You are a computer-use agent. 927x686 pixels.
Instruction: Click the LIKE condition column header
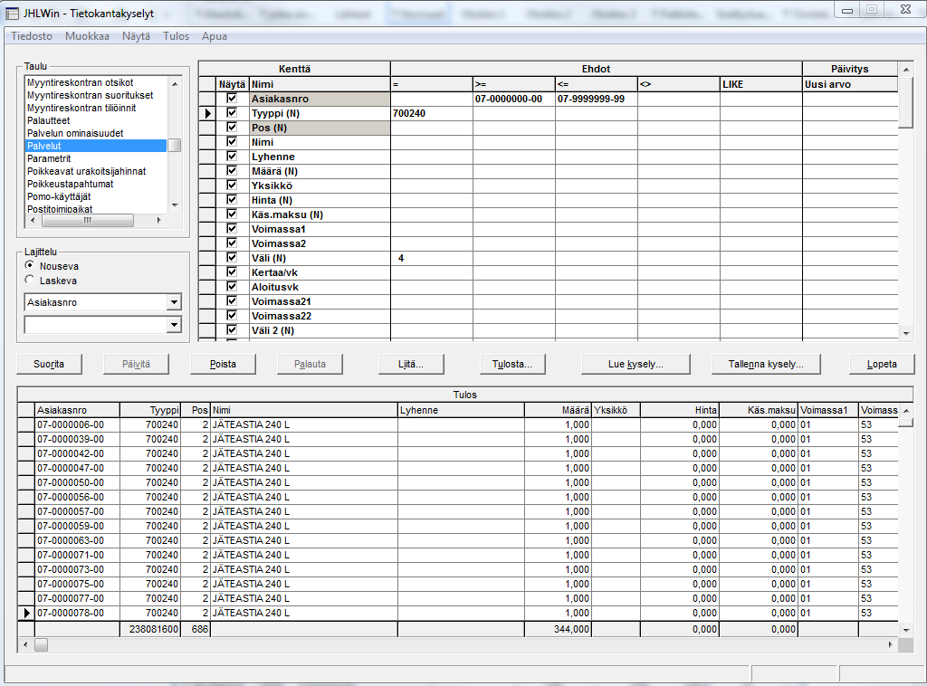760,84
